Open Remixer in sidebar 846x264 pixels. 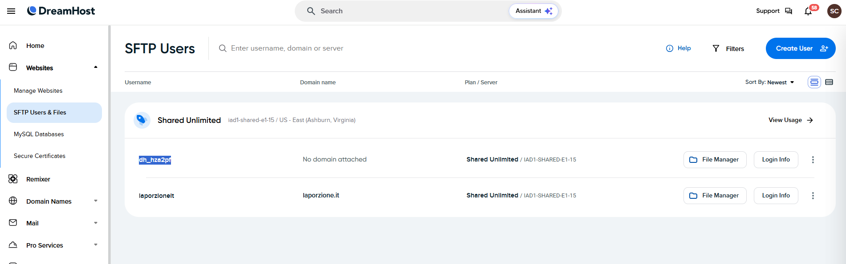tap(38, 179)
